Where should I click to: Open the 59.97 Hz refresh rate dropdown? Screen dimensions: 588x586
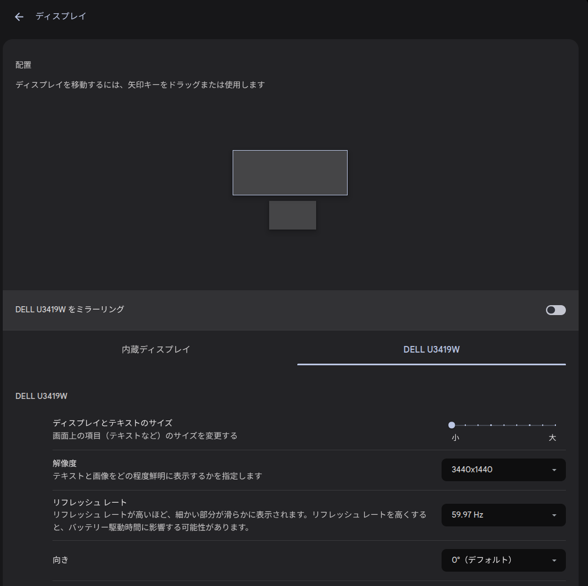[503, 515]
